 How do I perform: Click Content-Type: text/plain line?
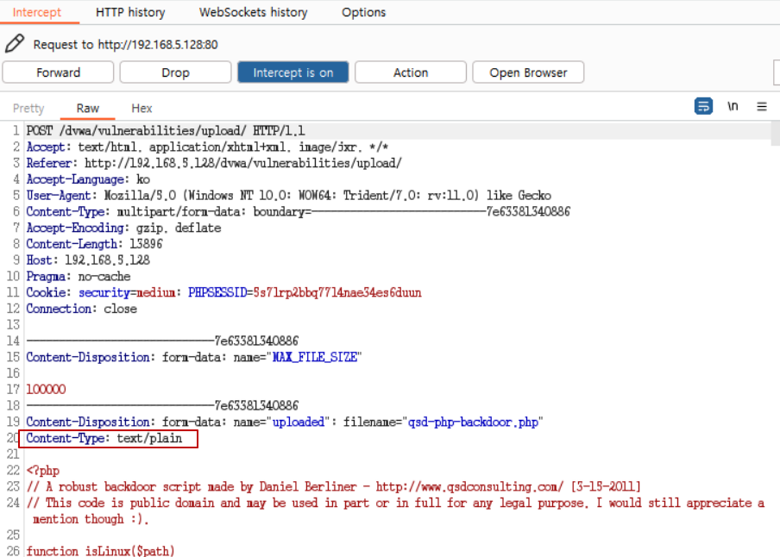pos(104,438)
